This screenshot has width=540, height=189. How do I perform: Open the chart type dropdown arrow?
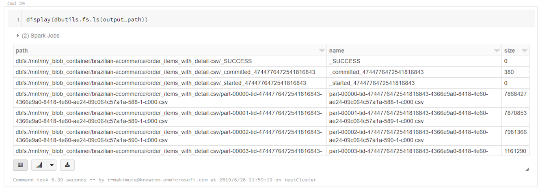[51, 165]
